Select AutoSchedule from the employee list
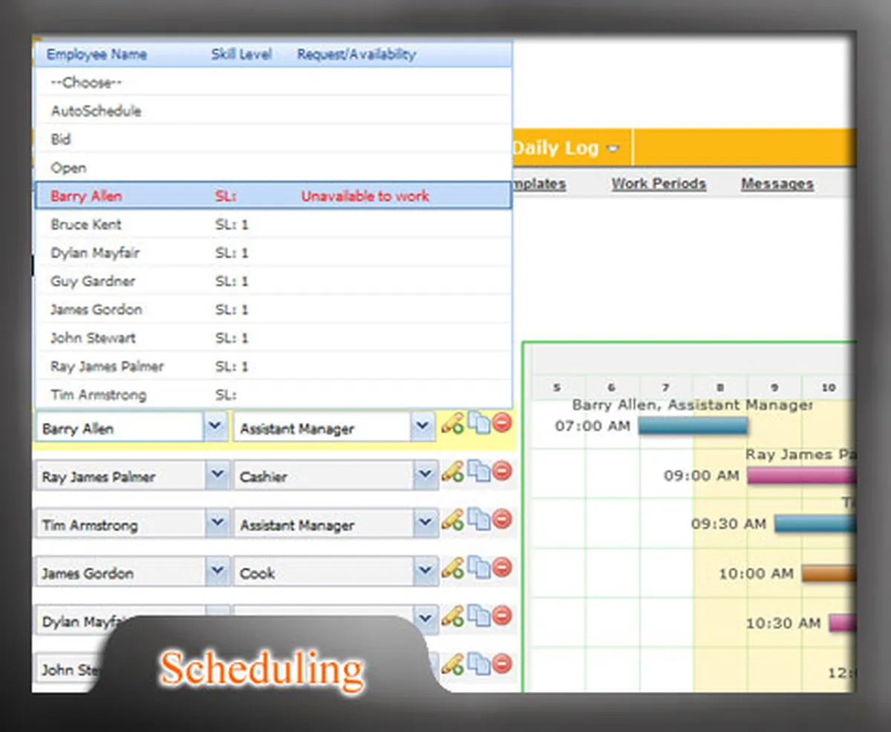Screen dimensions: 891x732 pos(274,111)
